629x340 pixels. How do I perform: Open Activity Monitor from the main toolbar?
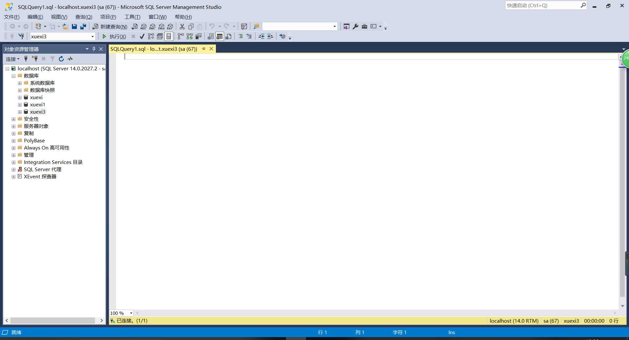coord(244,27)
